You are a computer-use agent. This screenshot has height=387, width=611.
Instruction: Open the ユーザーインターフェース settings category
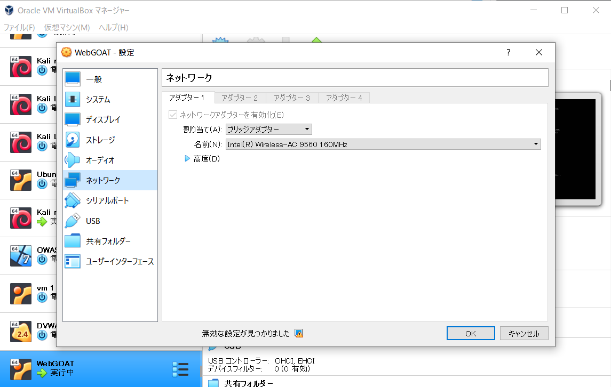pos(110,261)
